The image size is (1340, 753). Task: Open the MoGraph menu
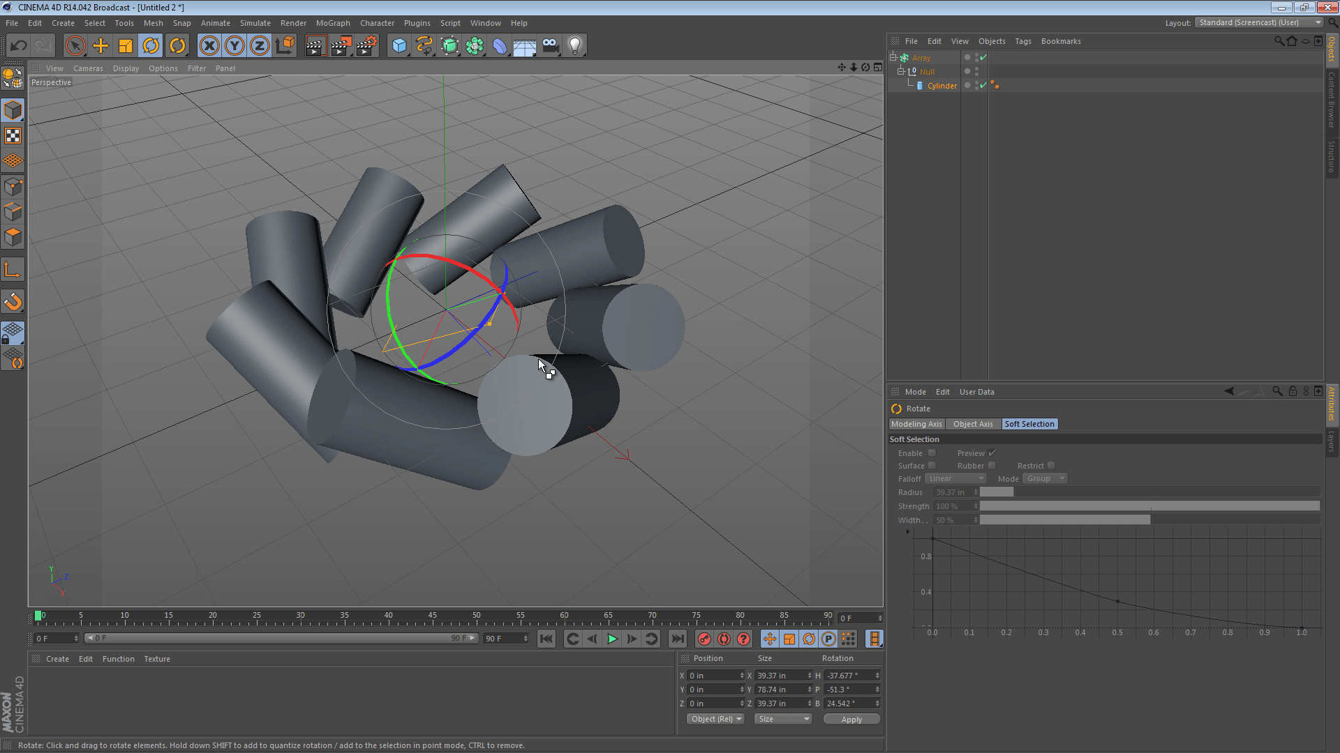point(333,23)
